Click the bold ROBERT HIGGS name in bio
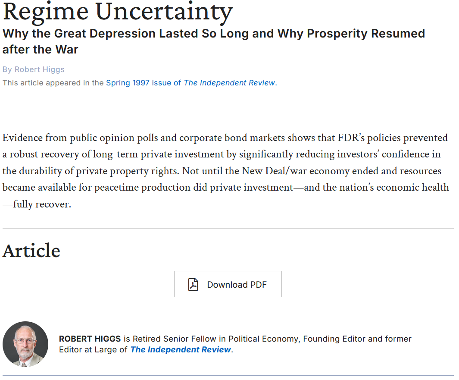This screenshot has width=459, height=380. 90,339
